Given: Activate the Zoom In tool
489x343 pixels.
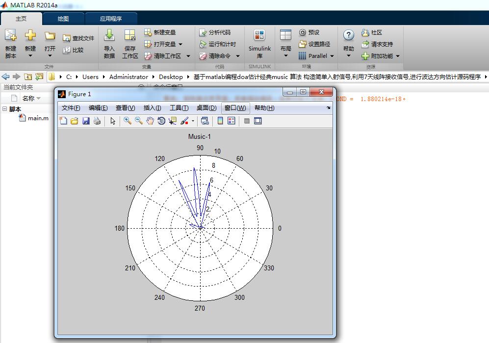Looking at the screenshot, I should point(127,121).
